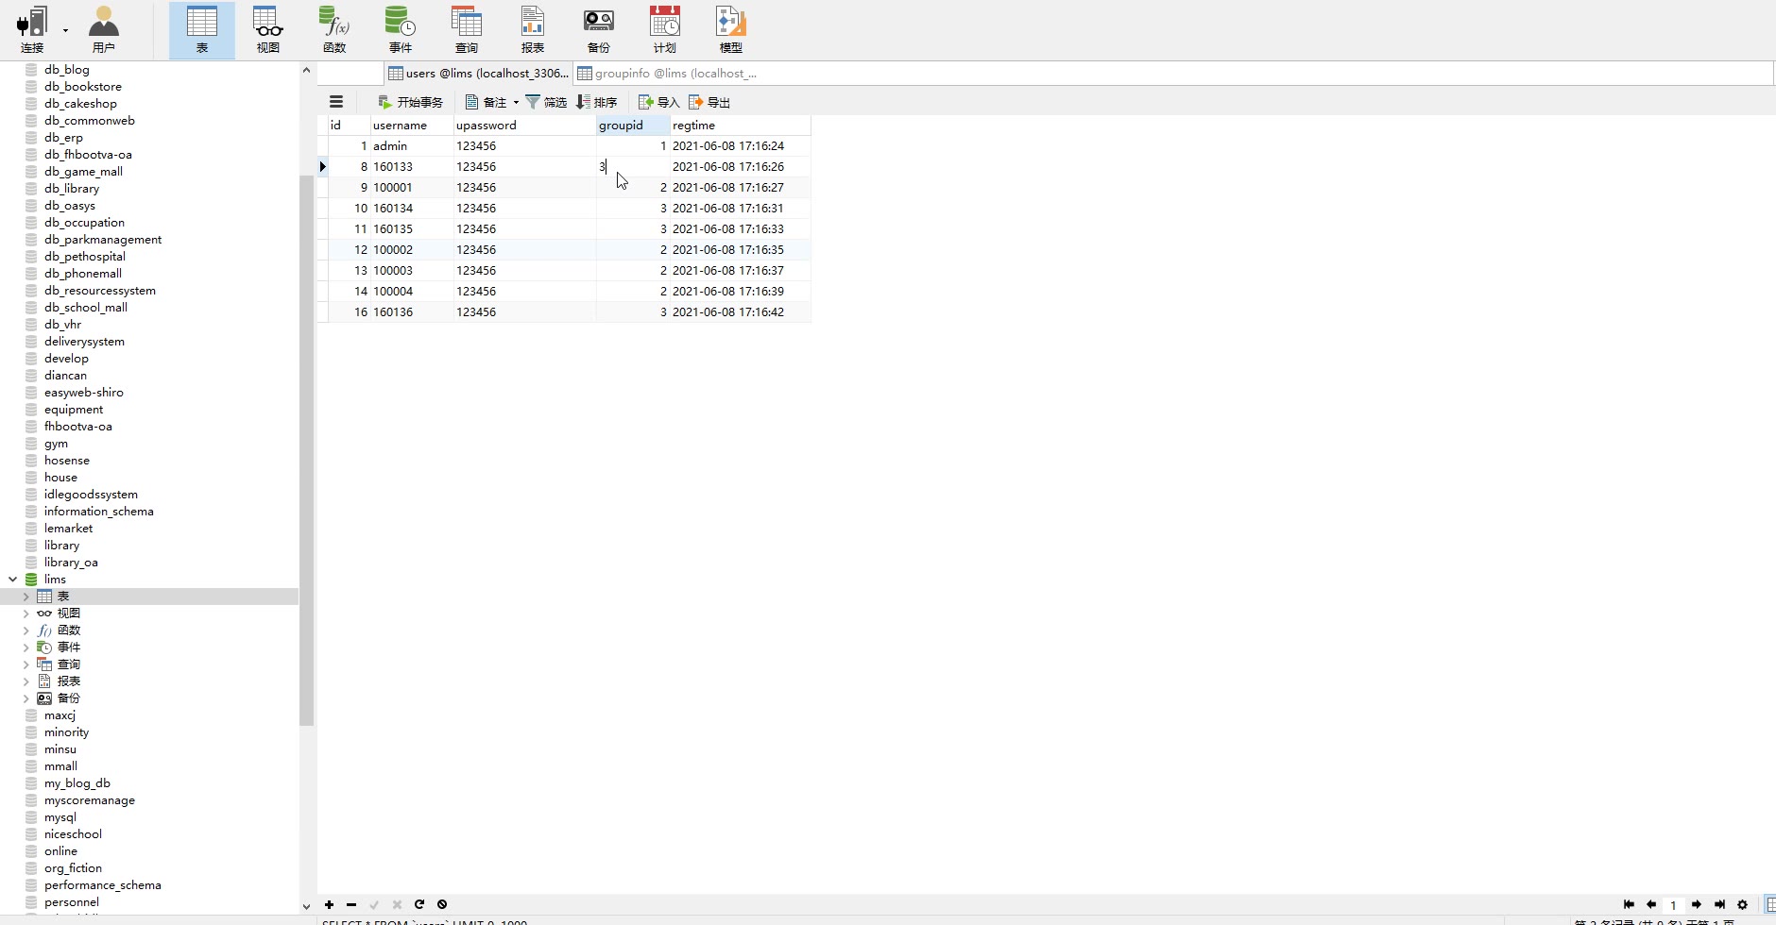Open the 计划 (Schedule) section

pos(665,29)
